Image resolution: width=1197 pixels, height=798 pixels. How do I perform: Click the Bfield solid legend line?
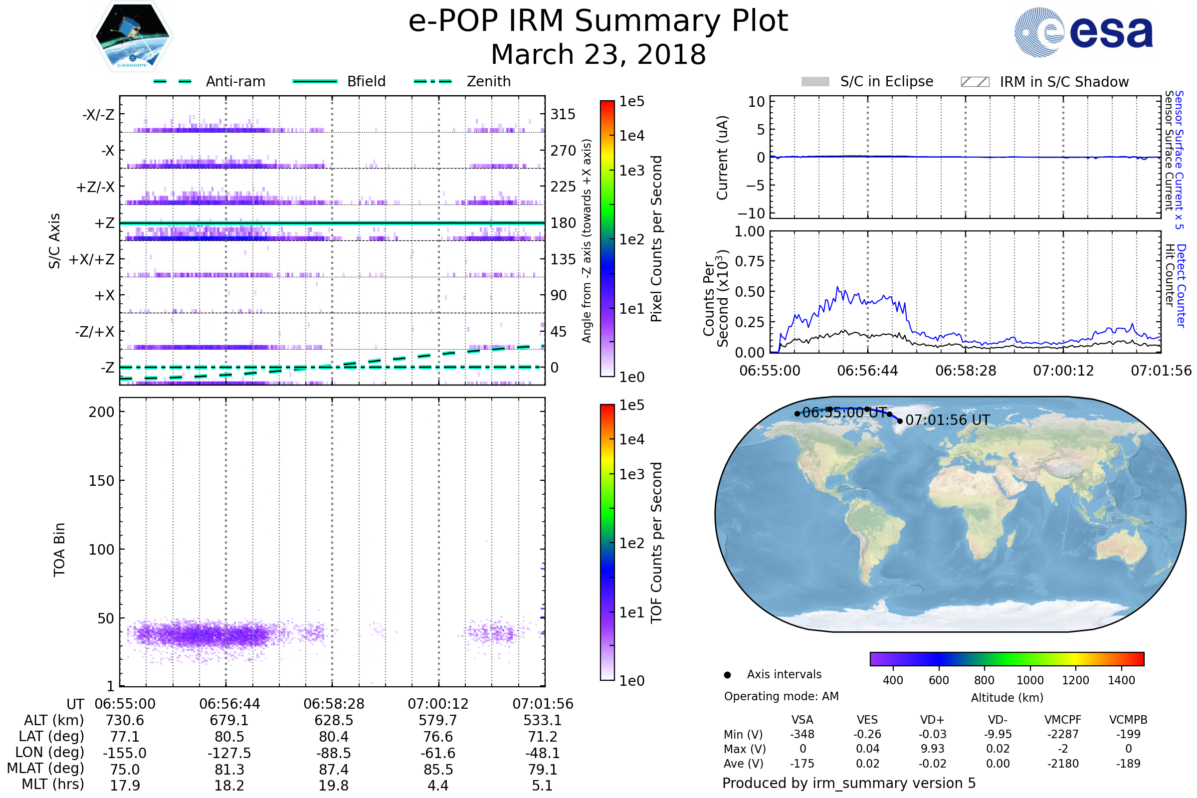coord(315,81)
